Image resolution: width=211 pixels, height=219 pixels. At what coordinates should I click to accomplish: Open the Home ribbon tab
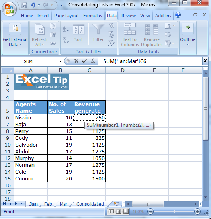[27, 16]
